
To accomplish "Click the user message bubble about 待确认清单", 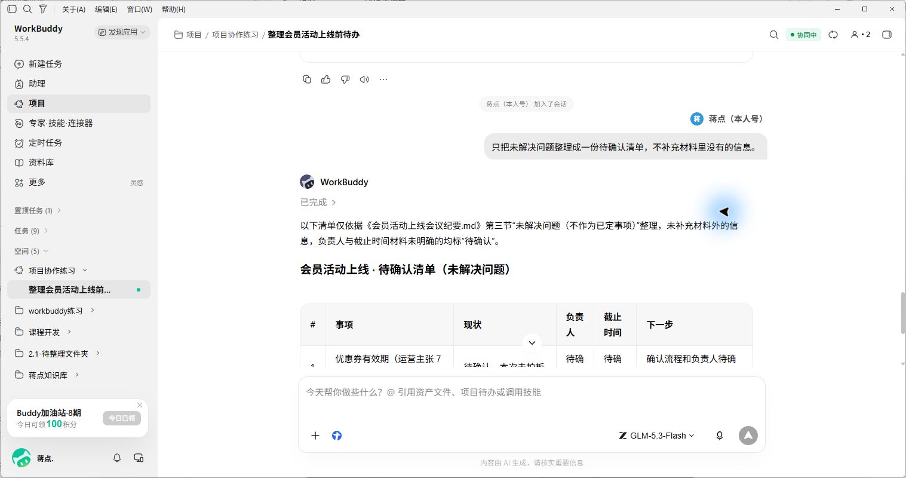I will [x=625, y=147].
